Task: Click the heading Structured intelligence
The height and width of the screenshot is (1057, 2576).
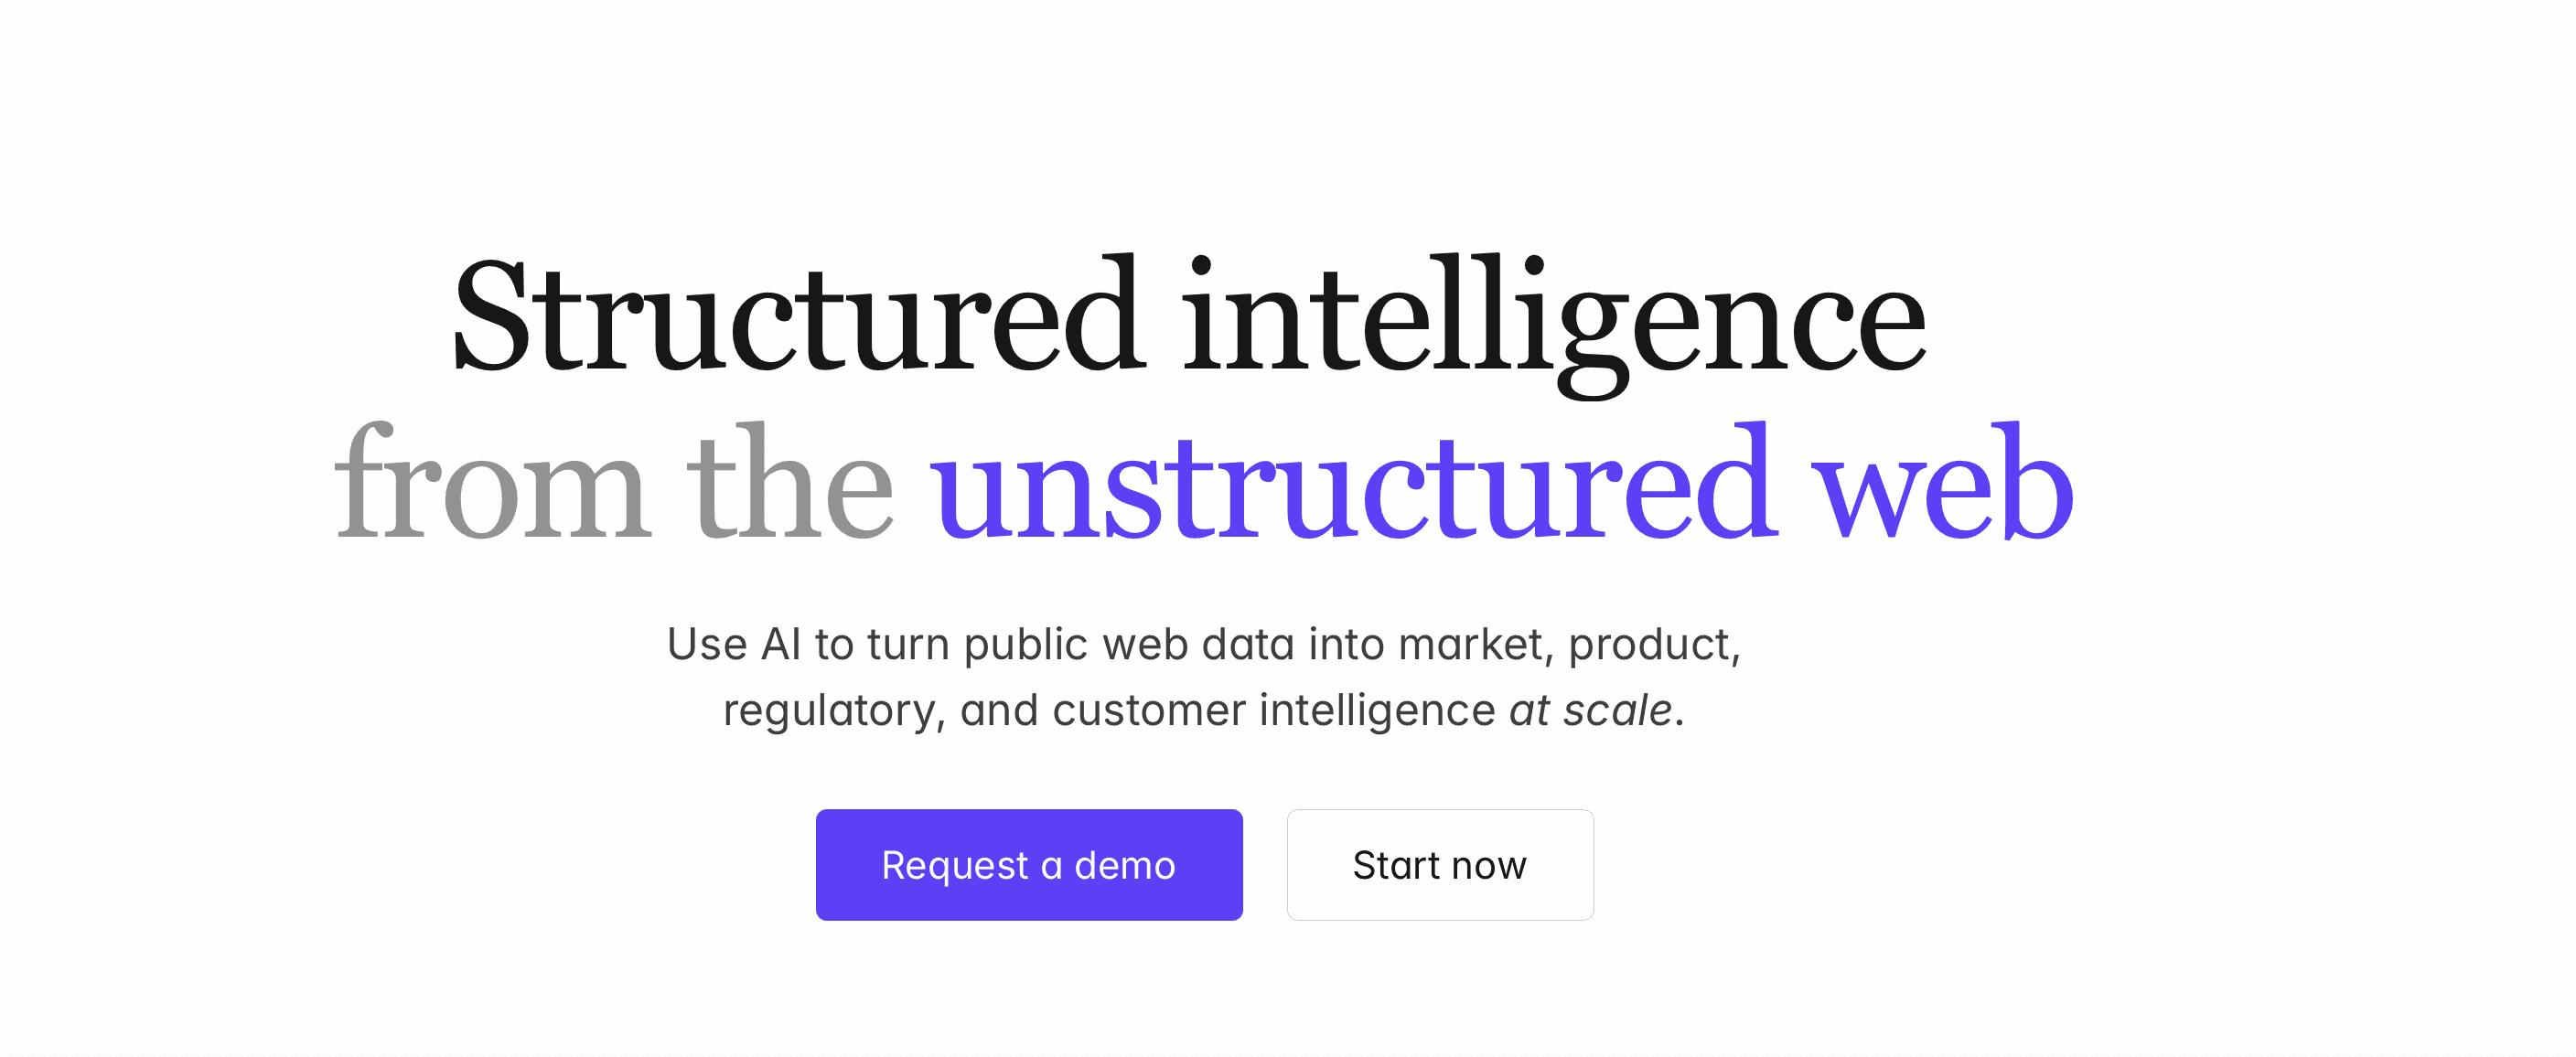Action: (x=1188, y=320)
